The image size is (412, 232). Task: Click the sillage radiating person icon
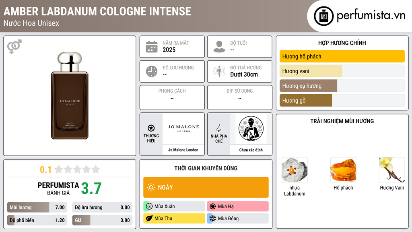tap(219, 71)
